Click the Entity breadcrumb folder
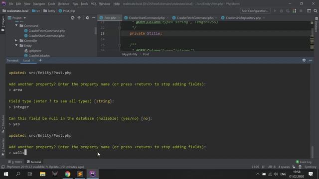This screenshot has height=179, width=319. (x=49, y=11)
